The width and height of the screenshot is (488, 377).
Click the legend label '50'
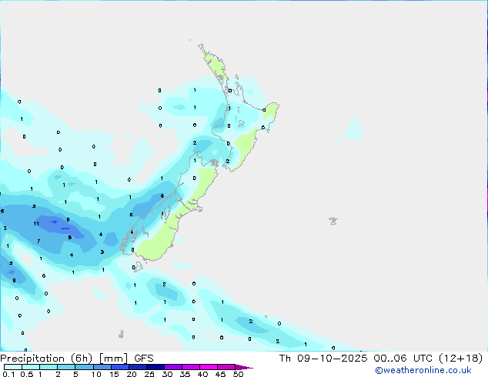click(238, 374)
